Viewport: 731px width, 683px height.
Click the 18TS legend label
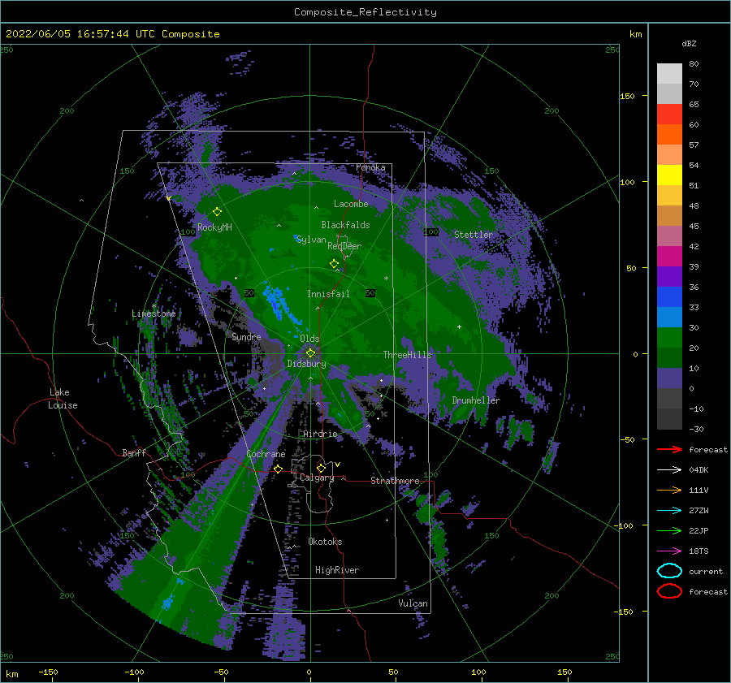[699, 551]
